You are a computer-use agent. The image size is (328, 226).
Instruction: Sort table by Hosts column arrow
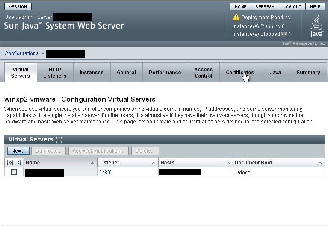click(x=228, y=163)
